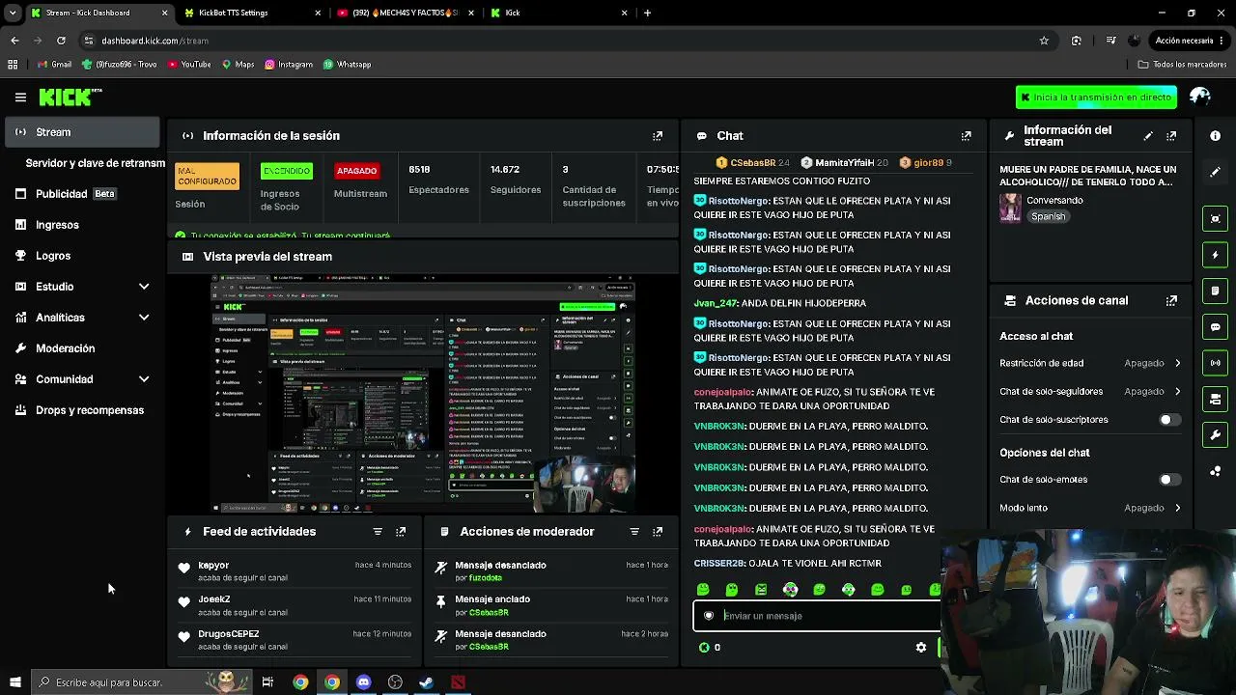
Task: Filter the Acciones de moderador list
Action: 634,532
